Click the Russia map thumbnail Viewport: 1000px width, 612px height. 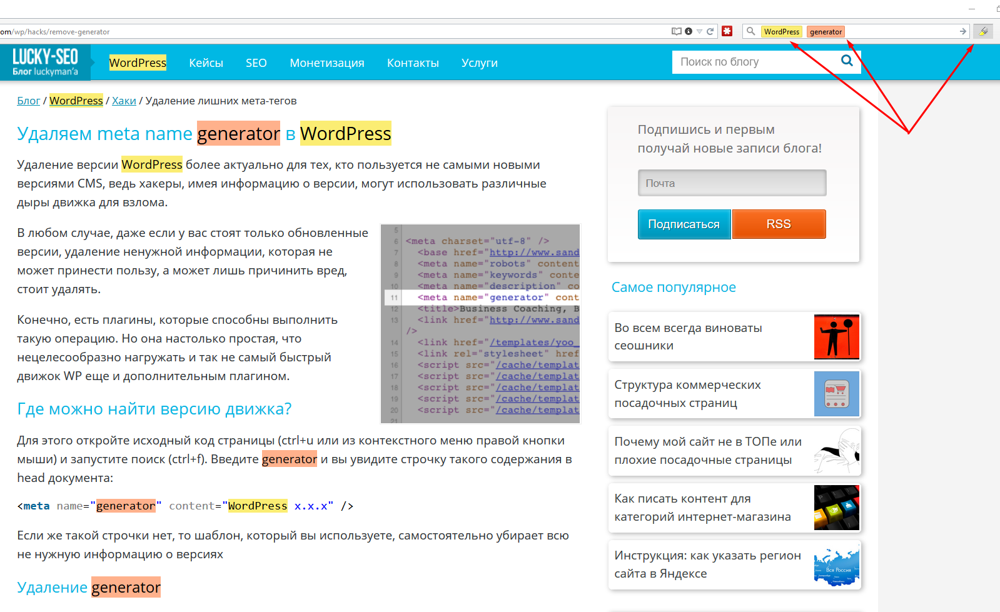click(836, 564)
